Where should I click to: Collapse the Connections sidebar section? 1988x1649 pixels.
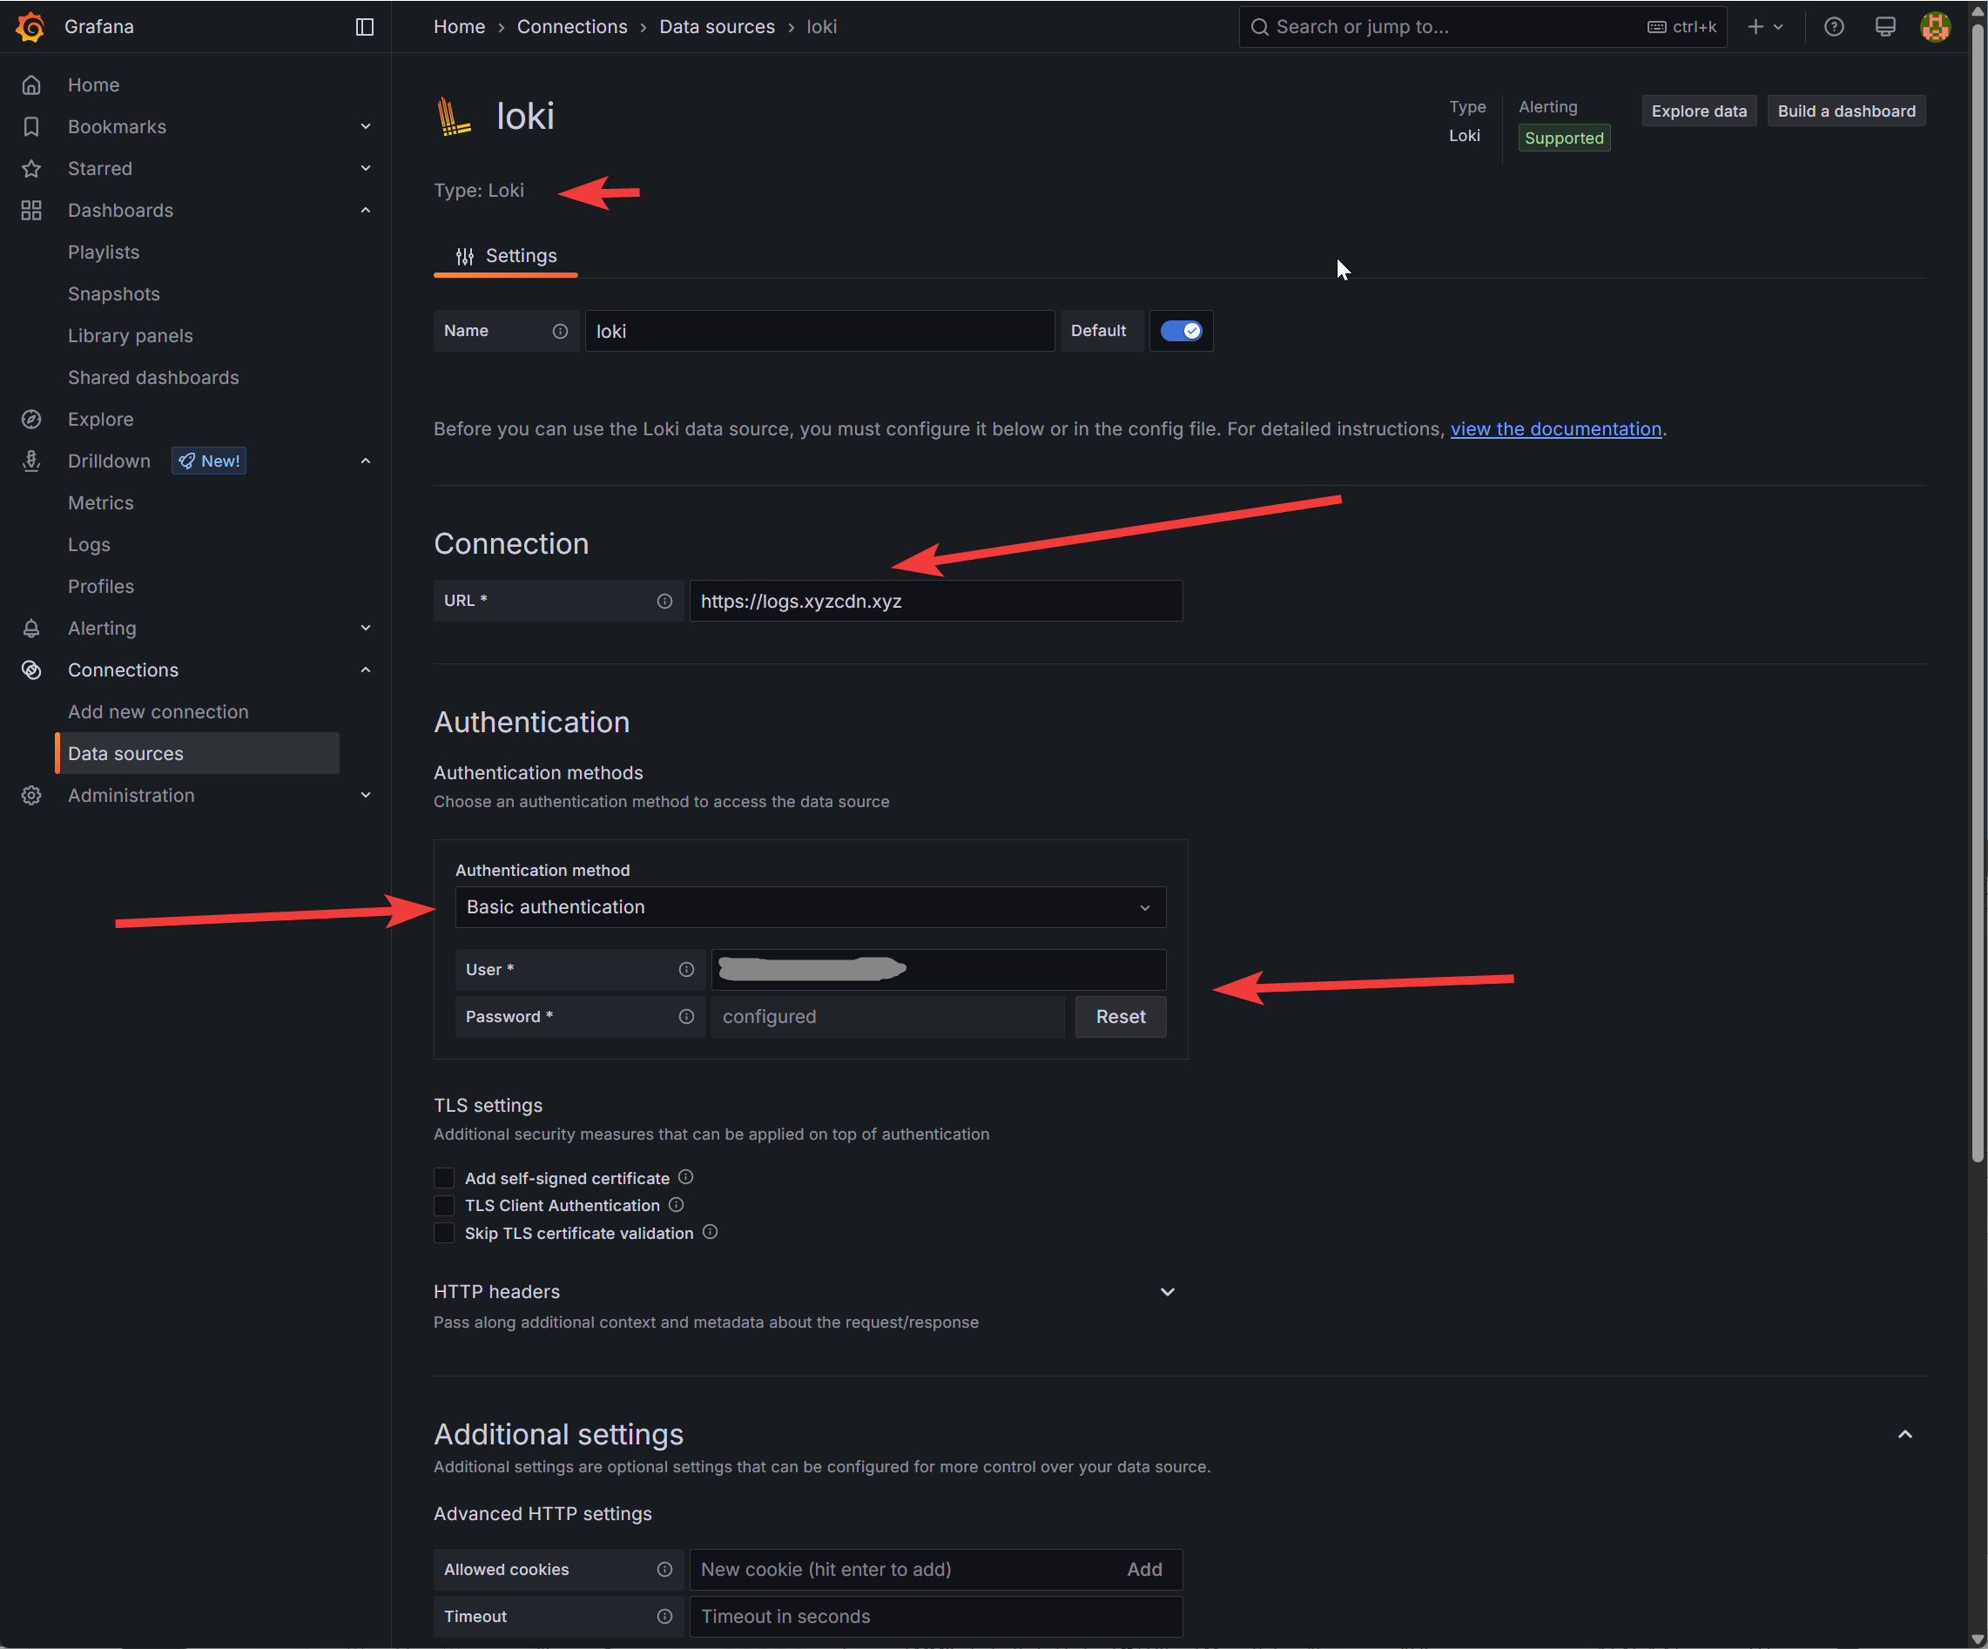366,670
